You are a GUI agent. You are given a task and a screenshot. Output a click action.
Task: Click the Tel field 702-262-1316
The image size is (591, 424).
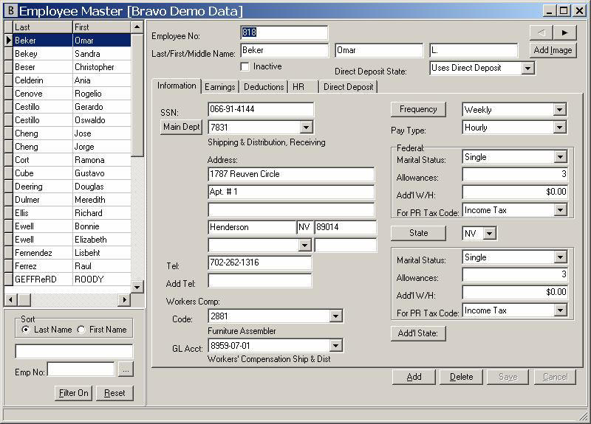tap(260, 263)
